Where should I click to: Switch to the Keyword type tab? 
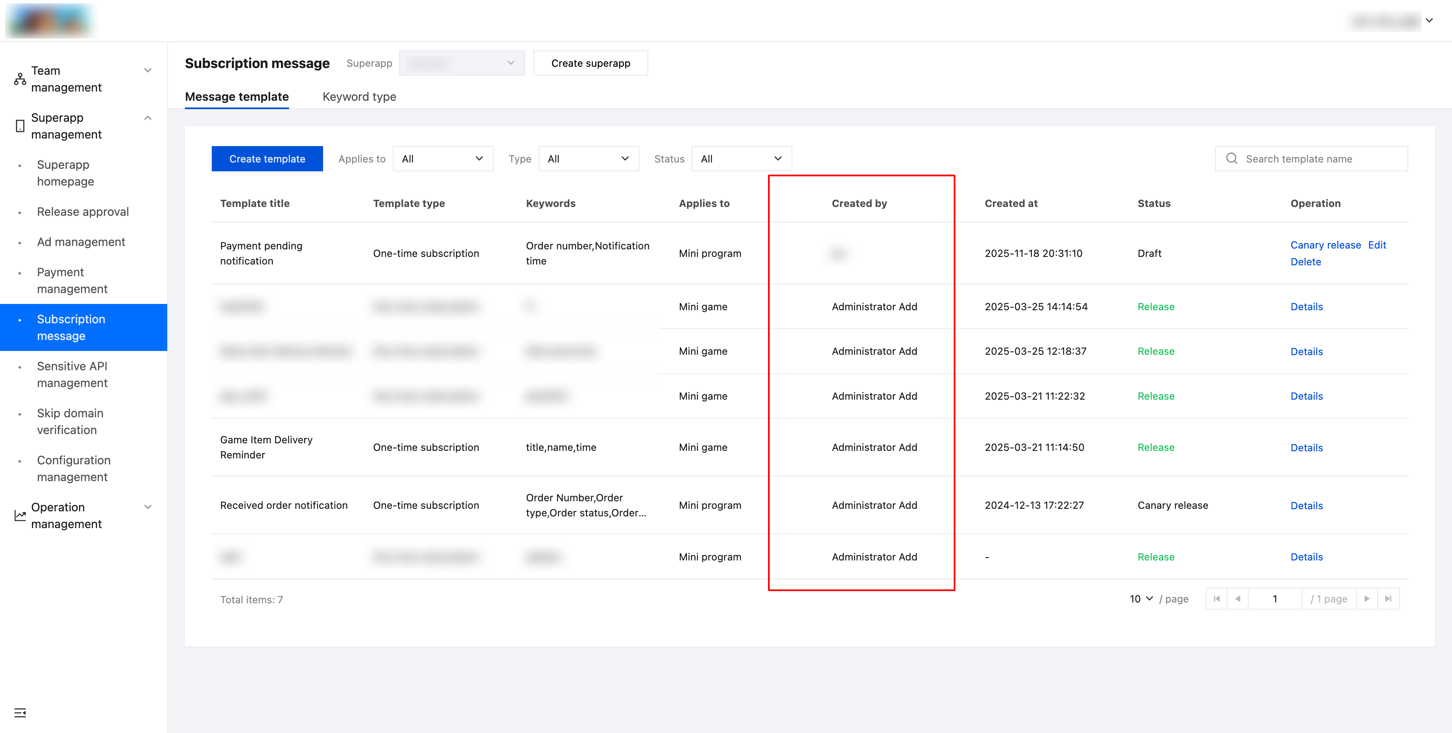pos(359,97)
